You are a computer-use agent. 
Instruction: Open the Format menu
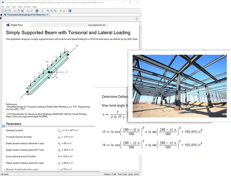pos(27,7)
